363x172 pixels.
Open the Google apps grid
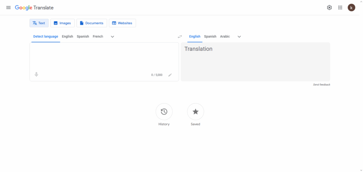tap(340, 8)
